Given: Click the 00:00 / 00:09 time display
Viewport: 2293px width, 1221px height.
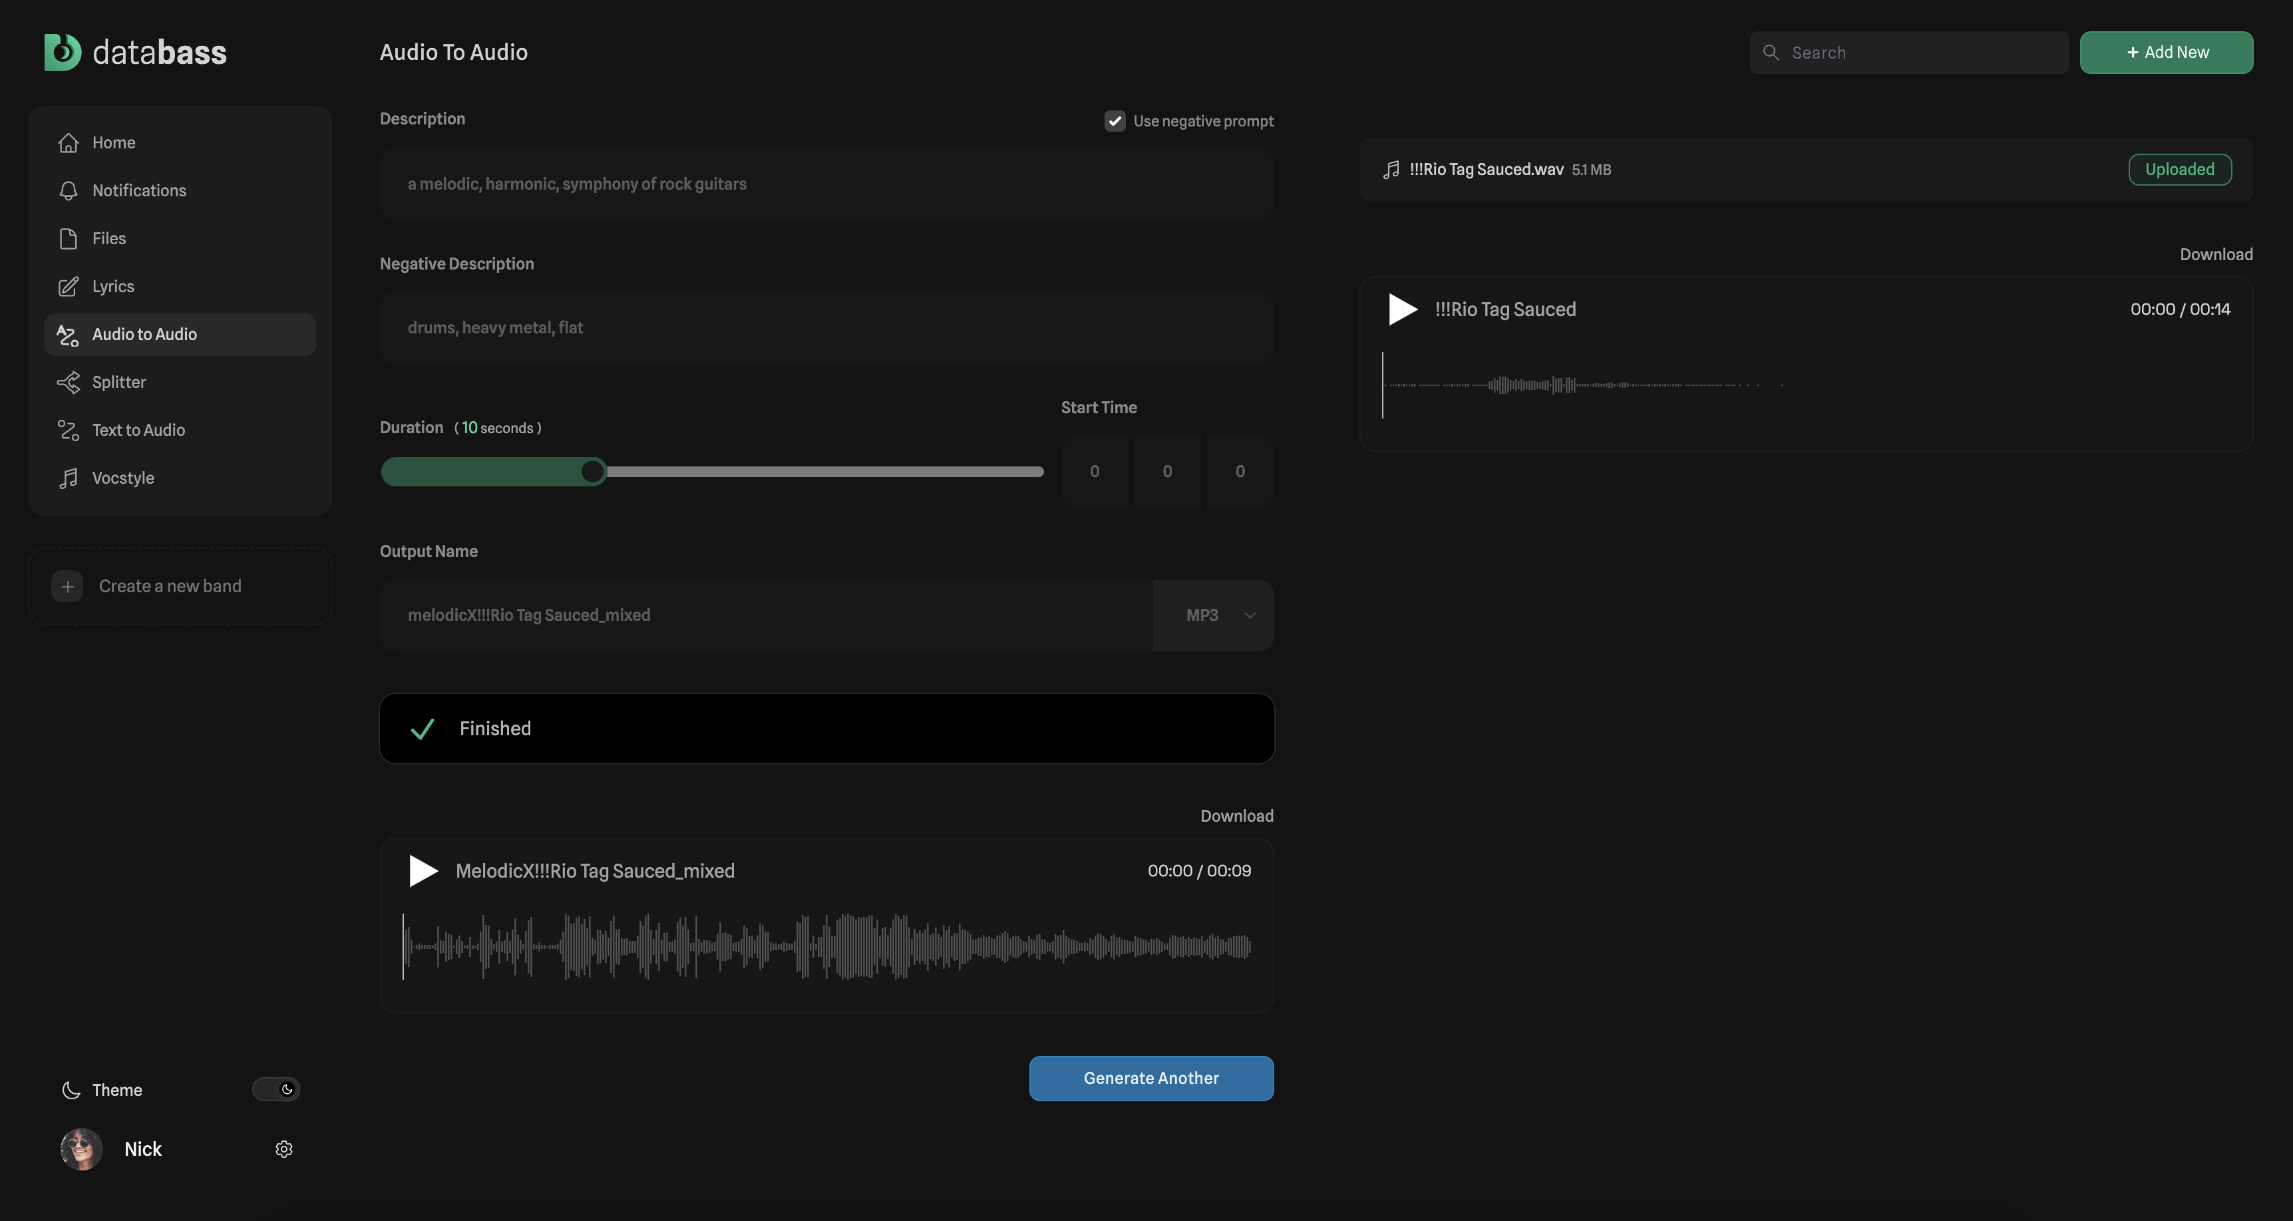Looking at the screenshot, I should click(1199, 871).
